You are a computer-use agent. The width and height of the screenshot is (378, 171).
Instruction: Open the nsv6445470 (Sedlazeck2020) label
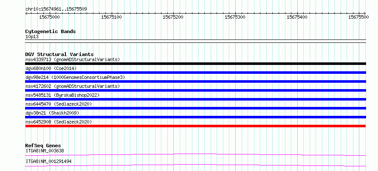click(59, 104)
